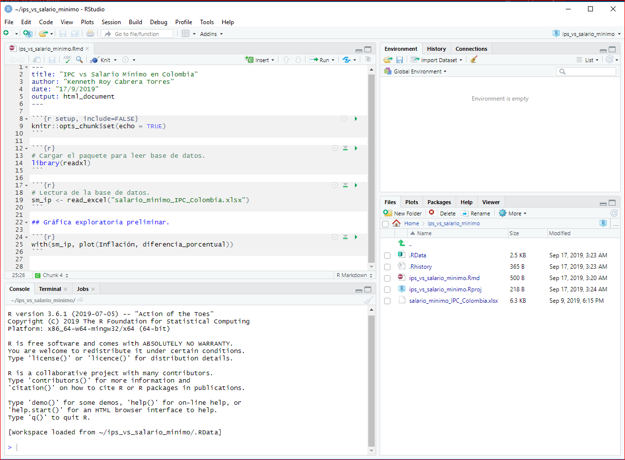Image resolution: width=625 pixels, height=460 pixels.
Task: Check the salario_minimo_IPC_Colombia.xlsx checkbox
Action: 387,301
